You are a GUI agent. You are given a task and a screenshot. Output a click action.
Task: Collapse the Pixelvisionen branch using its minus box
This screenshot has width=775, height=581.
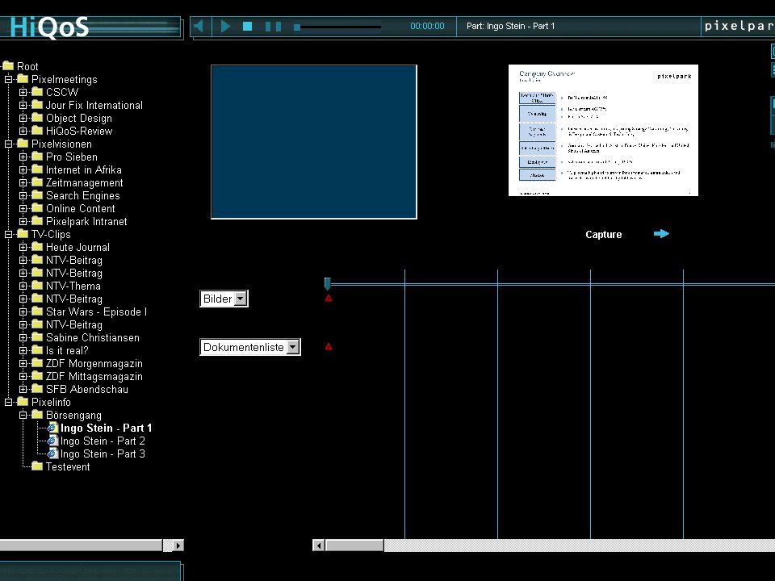[8, 144]
